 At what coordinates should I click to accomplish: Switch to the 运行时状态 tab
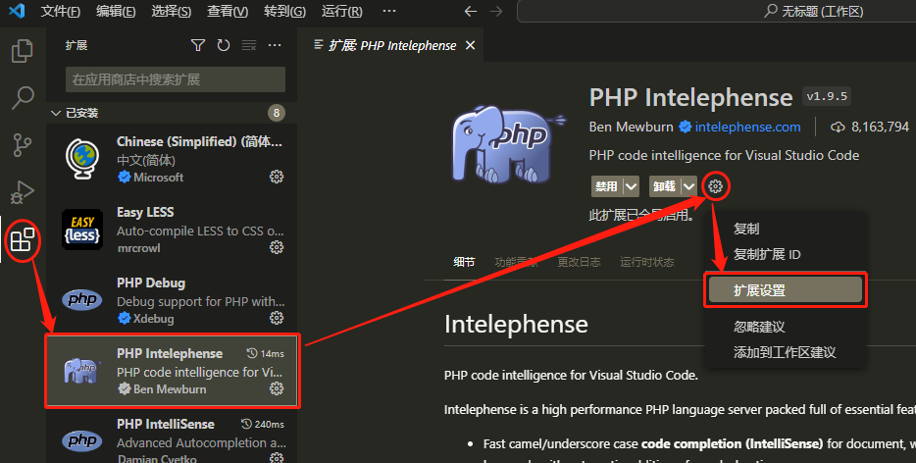[646, 262]
